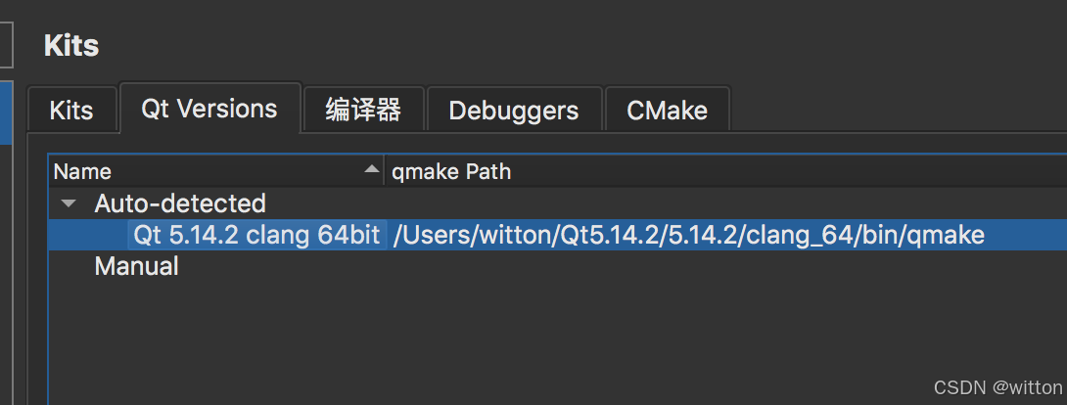Click the CSDN @witton watermark
The image size is (1067, 405).
997,387
